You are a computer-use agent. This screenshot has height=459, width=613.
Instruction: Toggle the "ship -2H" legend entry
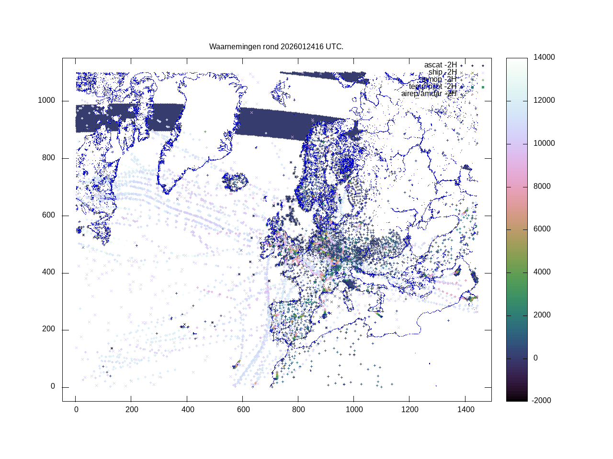coord(443,72)
